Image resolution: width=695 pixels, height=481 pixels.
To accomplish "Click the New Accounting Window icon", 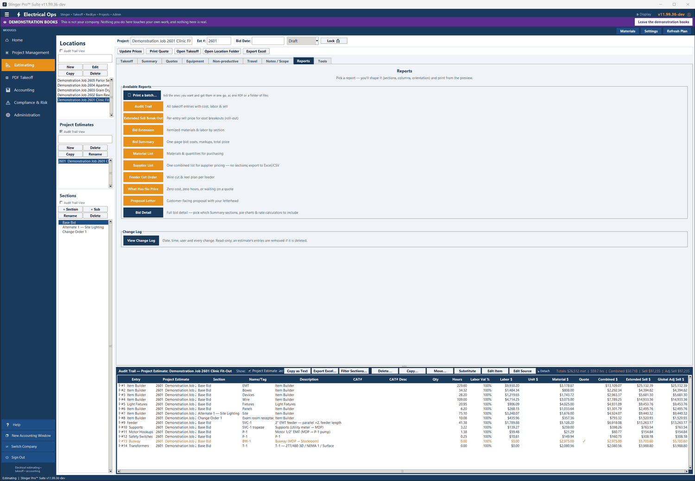I will pos(7,436).
